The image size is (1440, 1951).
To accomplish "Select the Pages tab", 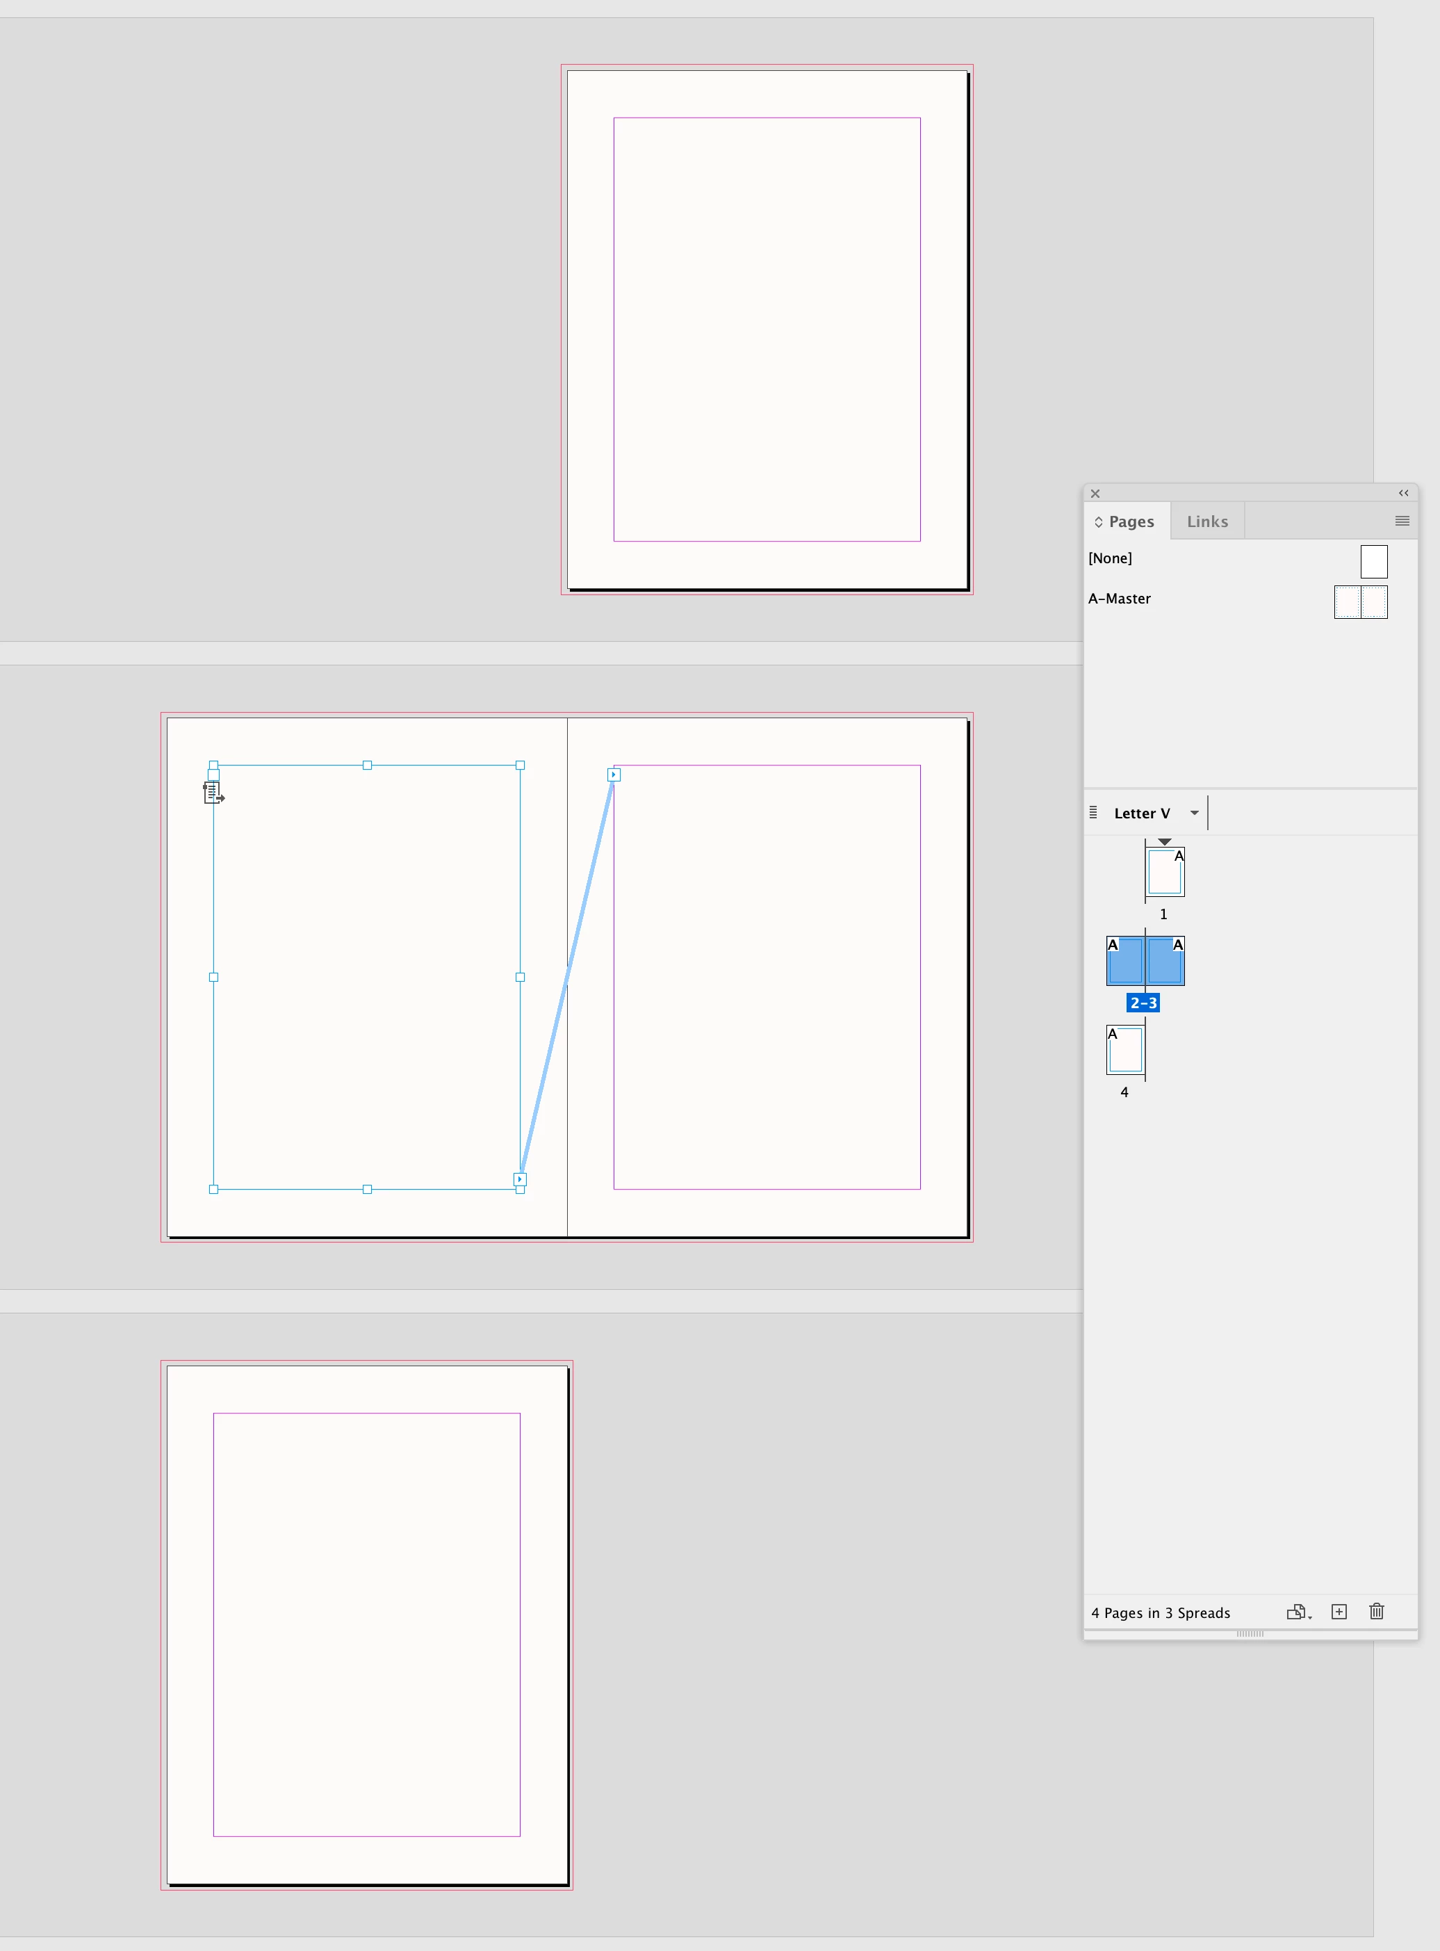I will tap(1131, 521).
